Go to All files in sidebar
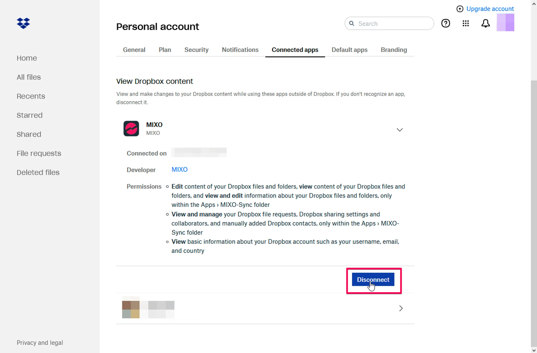537x353 pixels. 29,77
